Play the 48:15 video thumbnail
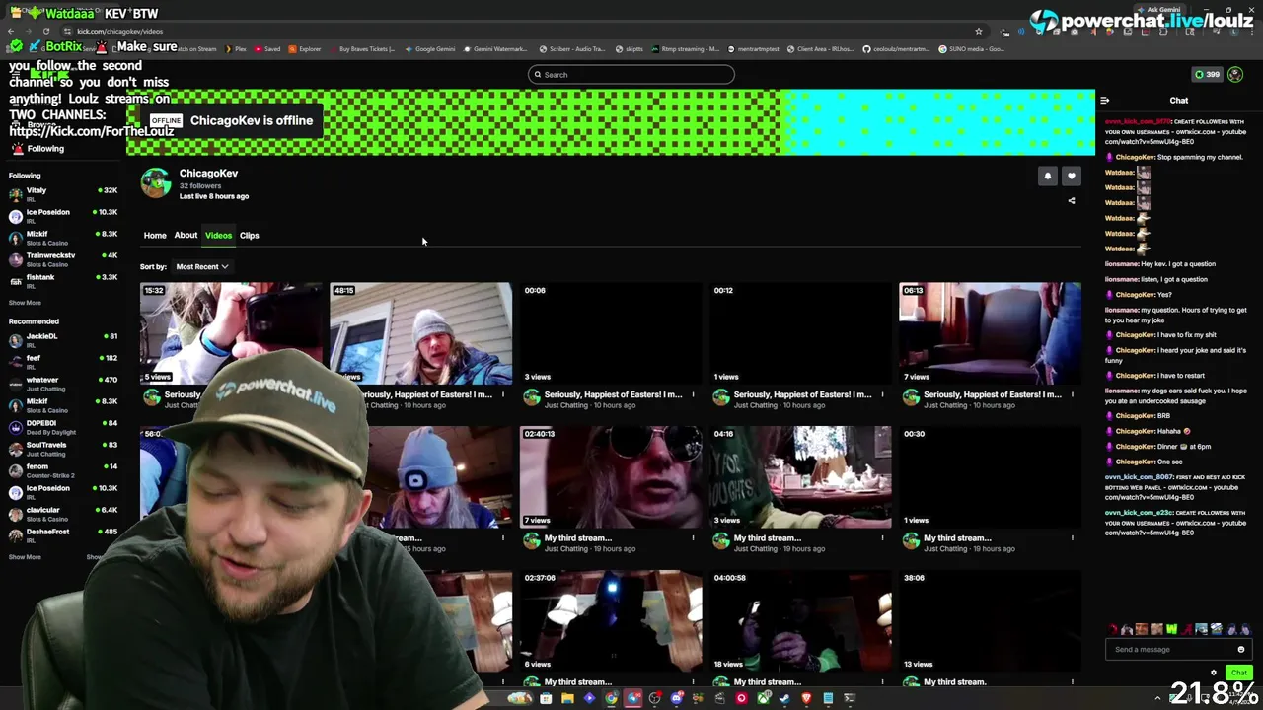Viewport: 1263px width, 710px height. coord(420,333)
